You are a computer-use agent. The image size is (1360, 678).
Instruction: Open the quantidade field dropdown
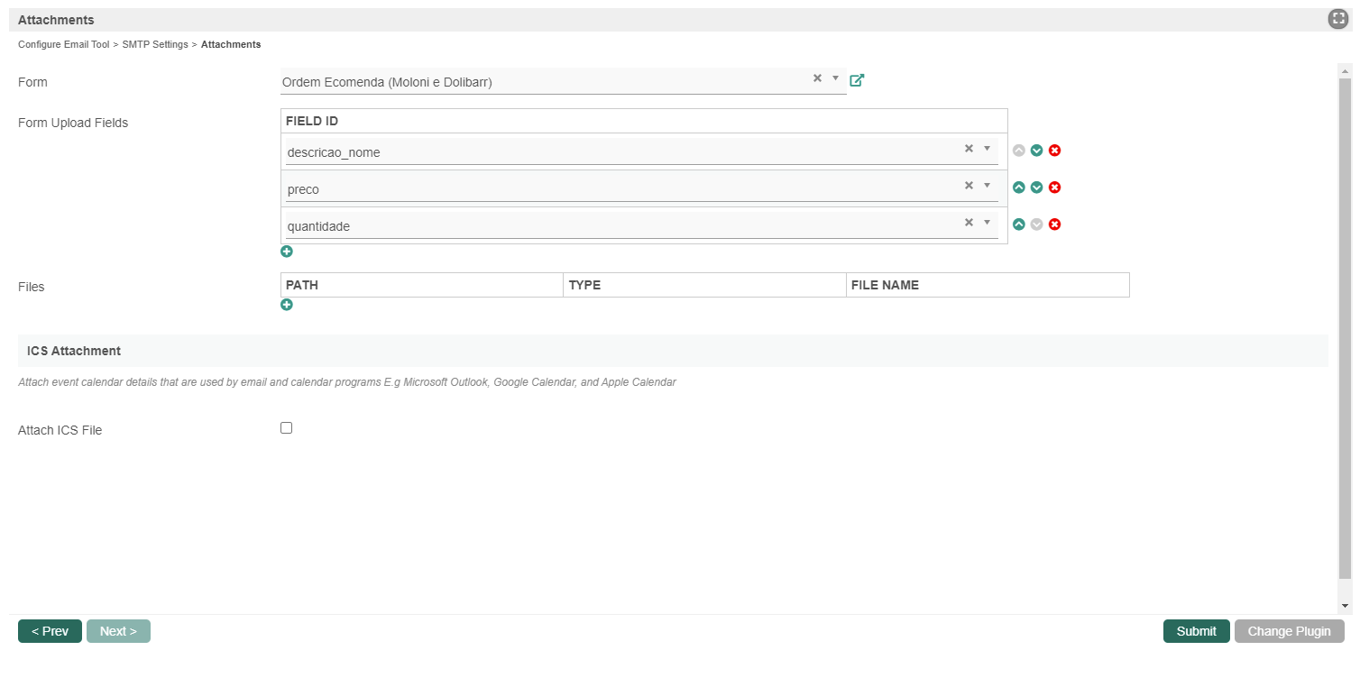click(x=987, y=223)
